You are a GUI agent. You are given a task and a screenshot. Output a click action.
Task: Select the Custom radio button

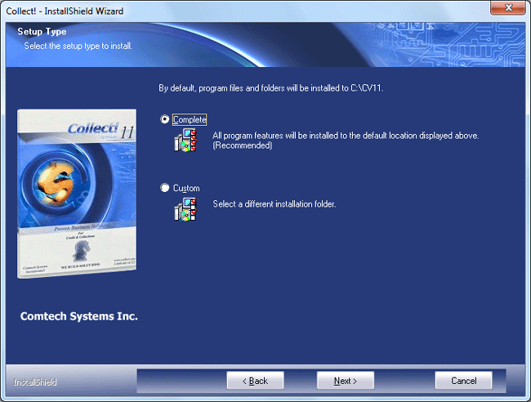coord(165,189)
